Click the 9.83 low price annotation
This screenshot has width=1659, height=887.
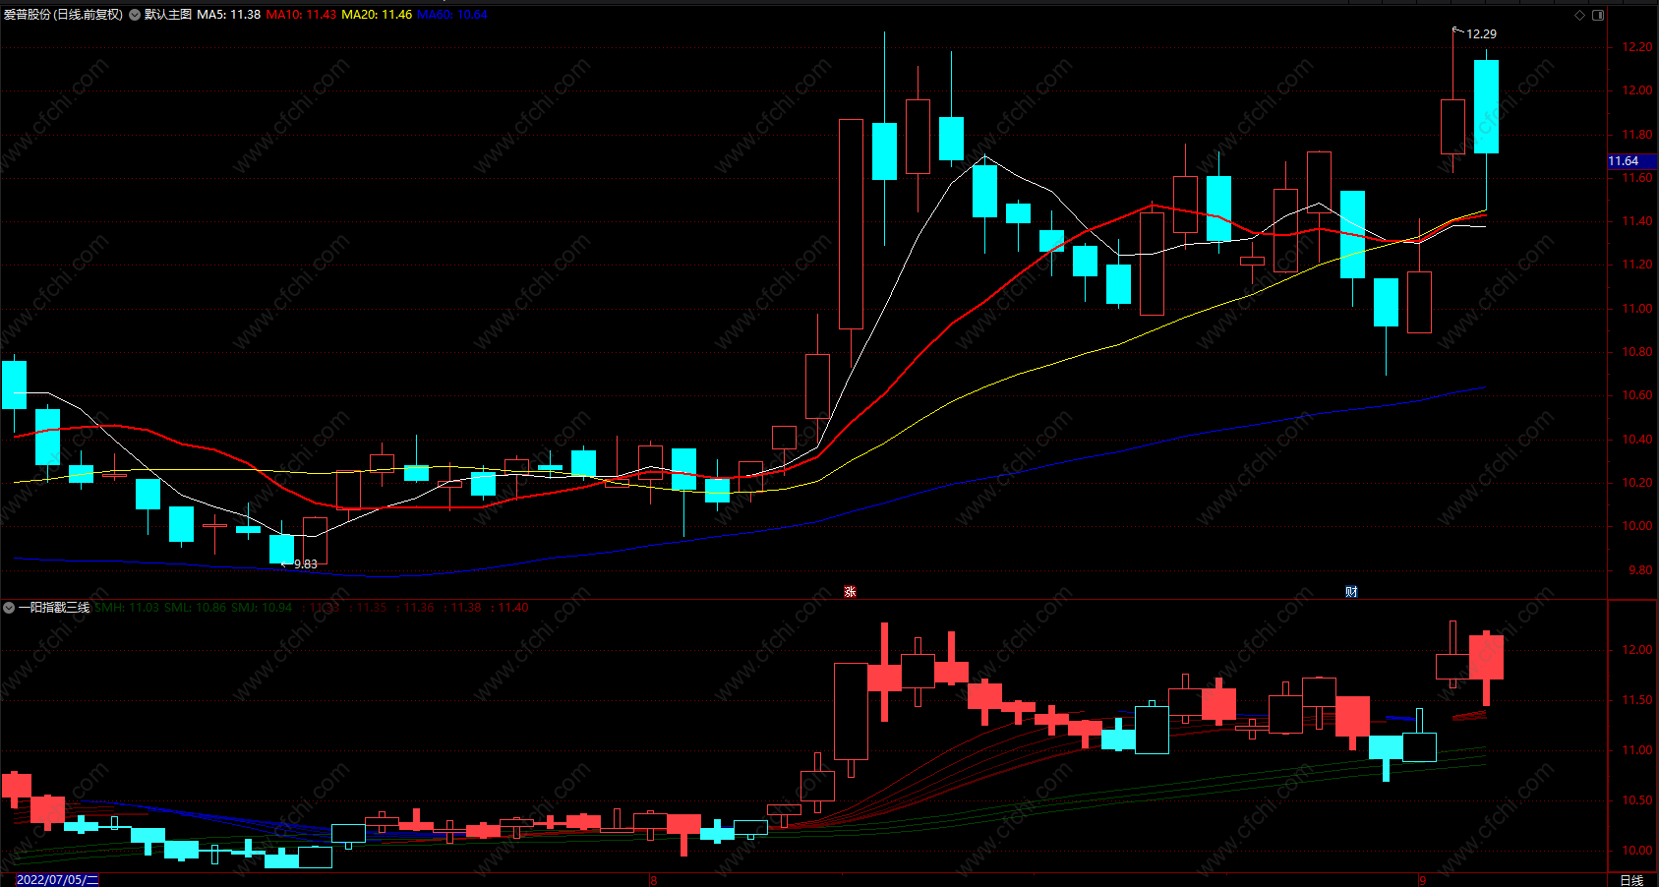click(x=306, y=564)
